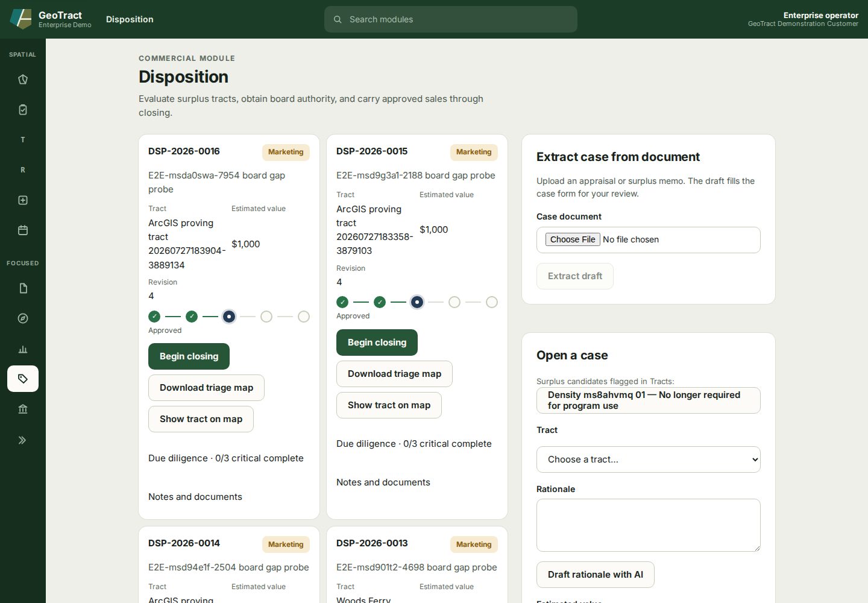868x603 pixels.
Task: Click Enterprise operator account label
Action: click(820, 15)
